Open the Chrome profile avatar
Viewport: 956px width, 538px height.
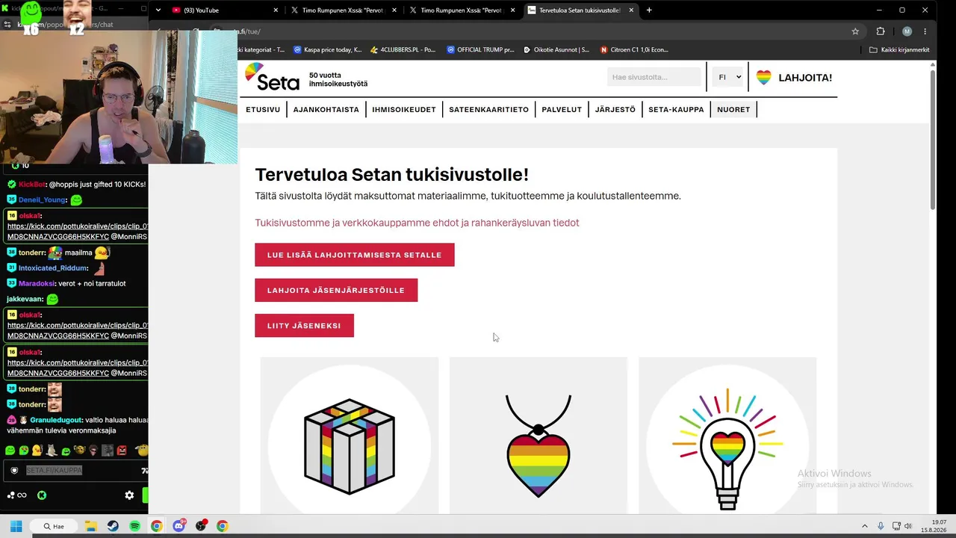point(907,31)
